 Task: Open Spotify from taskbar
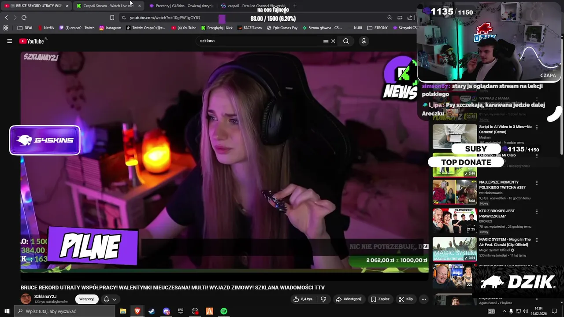click(x=224, y=311)
